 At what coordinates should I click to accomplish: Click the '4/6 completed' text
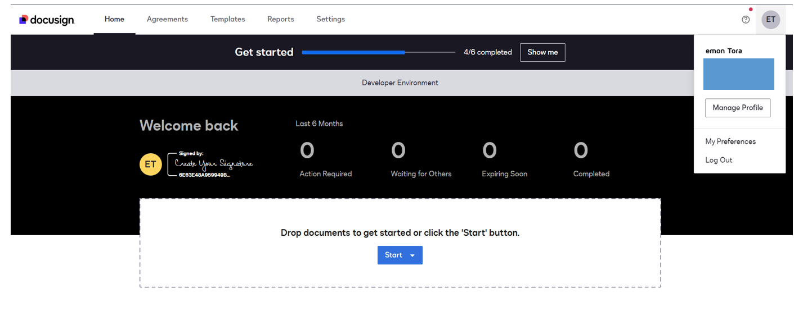(488, 52)
